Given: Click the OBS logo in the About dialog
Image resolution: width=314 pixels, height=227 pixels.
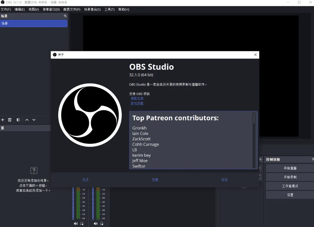Looking at the screenshot, I should coord(89,115).
